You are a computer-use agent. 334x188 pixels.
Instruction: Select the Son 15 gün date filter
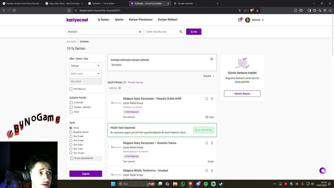tap(71, 153)
